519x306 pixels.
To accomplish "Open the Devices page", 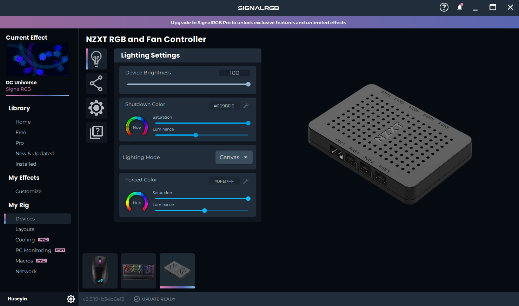I will (38, 219).
